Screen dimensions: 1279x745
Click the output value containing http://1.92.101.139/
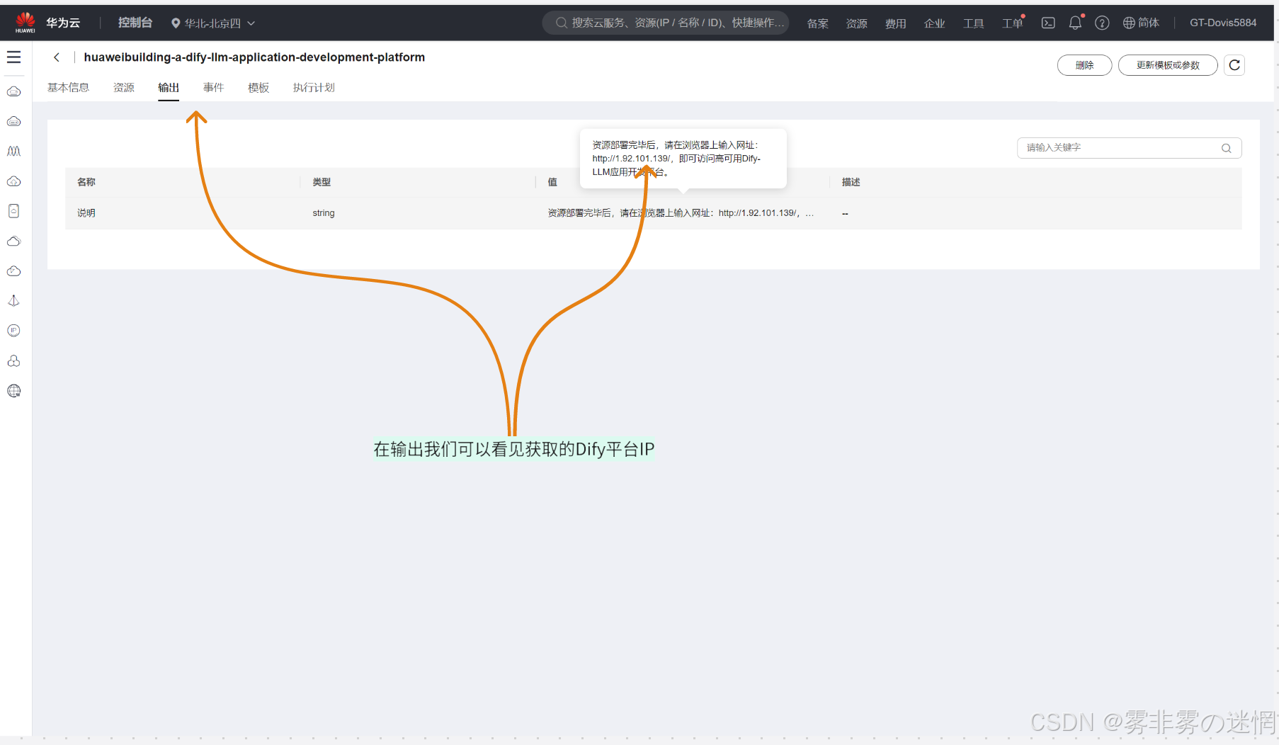click(x=681, y=213)
